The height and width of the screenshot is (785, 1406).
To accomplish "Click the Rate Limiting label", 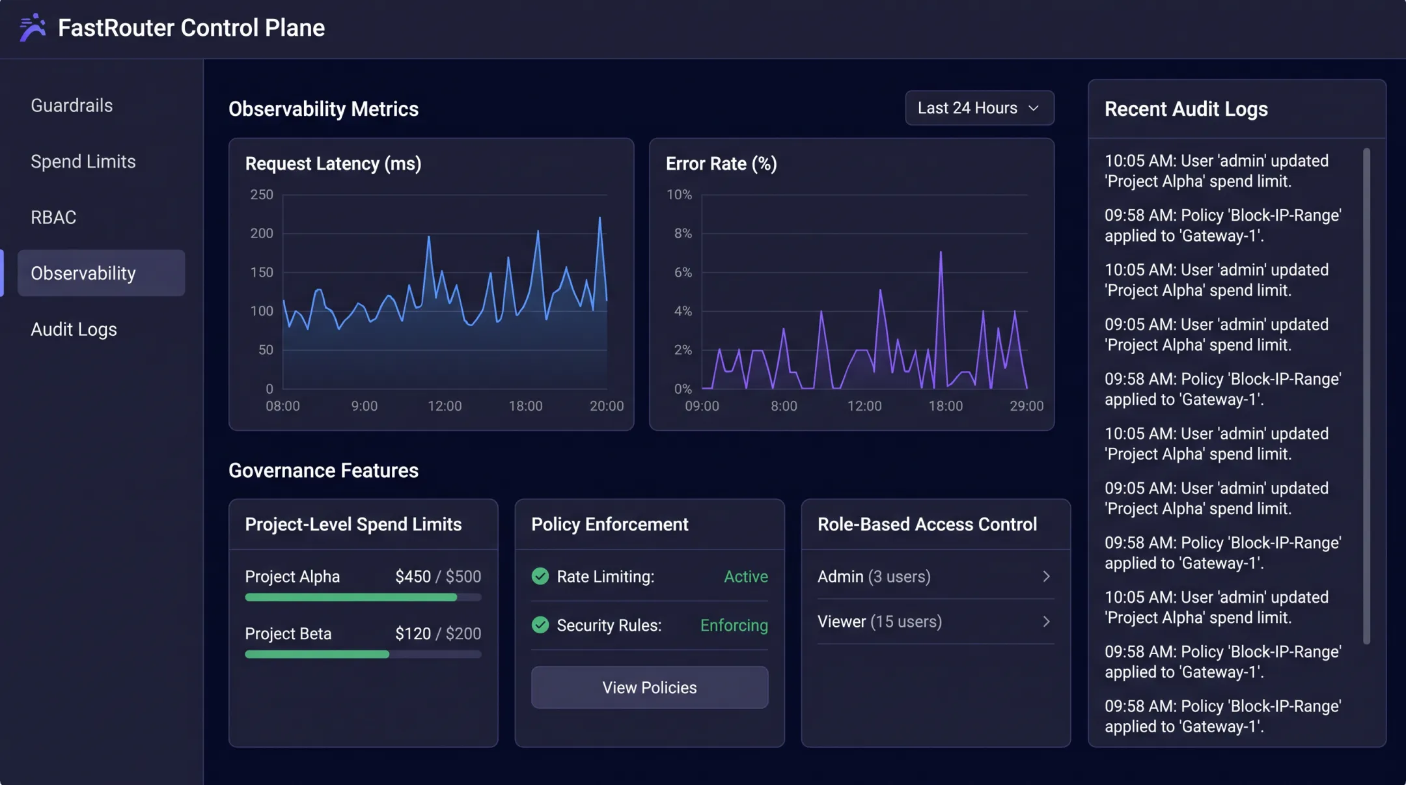I will tap(605, 577).
